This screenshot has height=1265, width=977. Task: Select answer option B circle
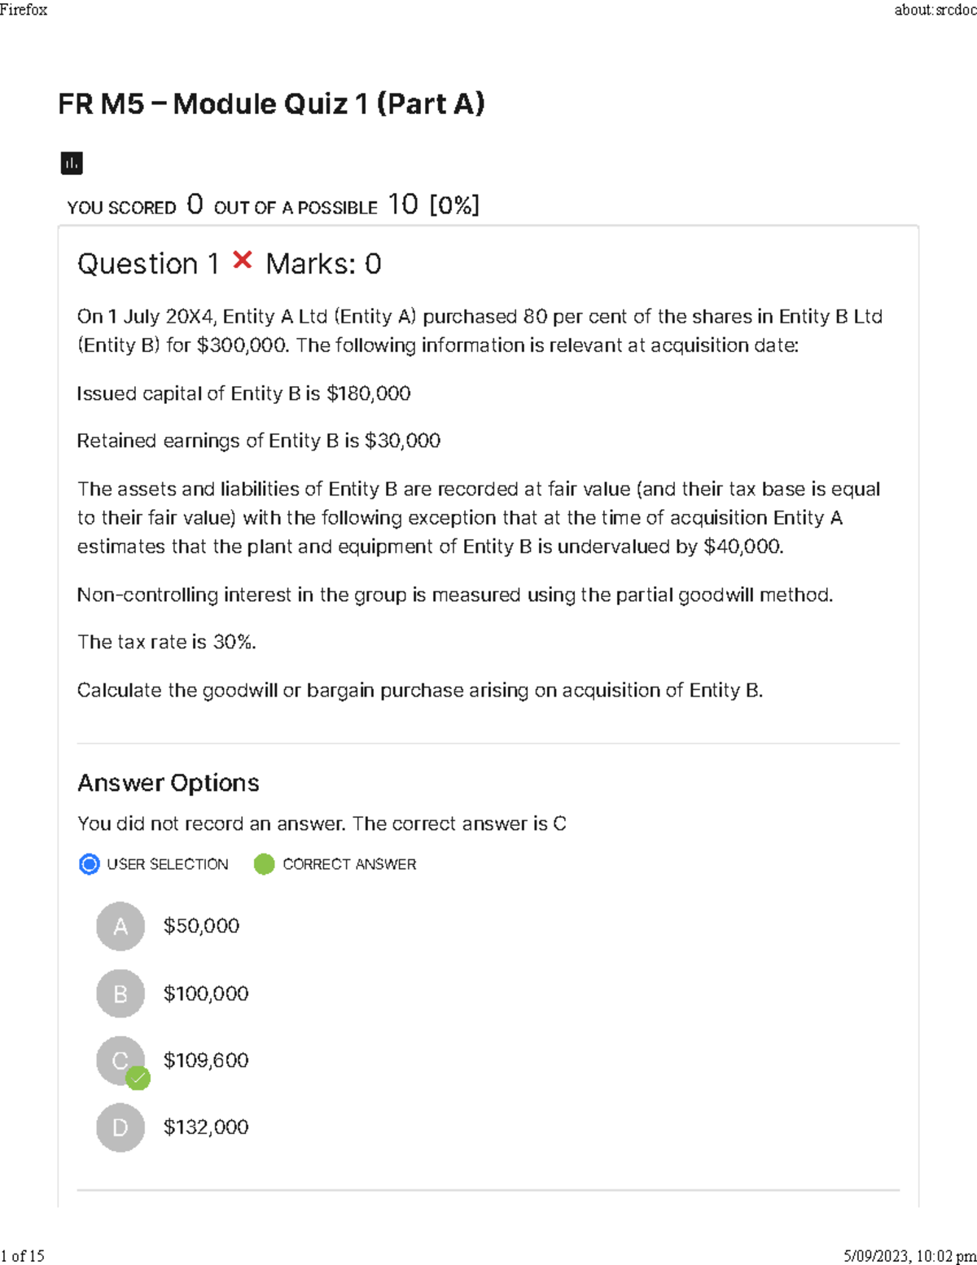tap(120, 994)
